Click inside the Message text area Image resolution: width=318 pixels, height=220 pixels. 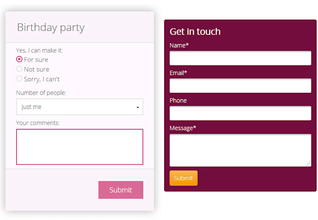(x=240, y=150)
